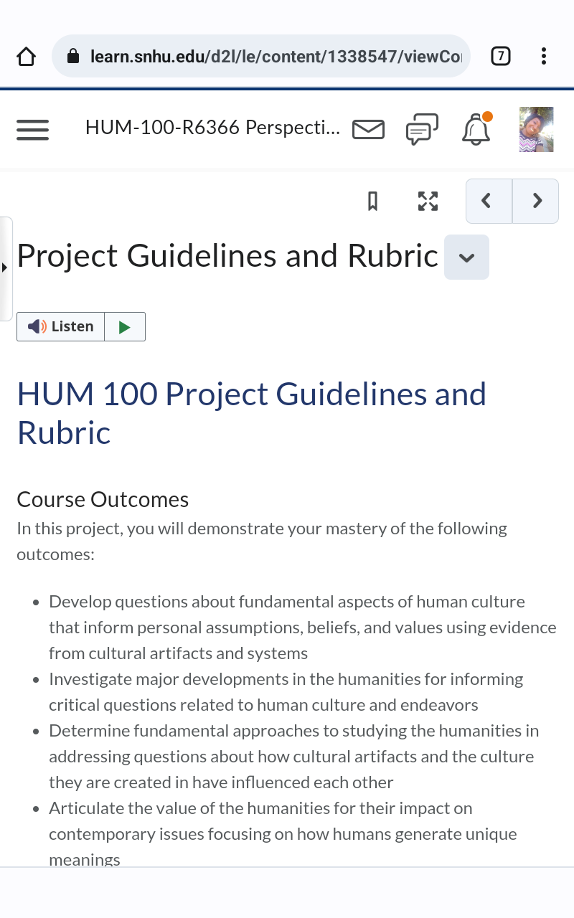Open the subscription alerts chat bubble icon

coord(422,129)
